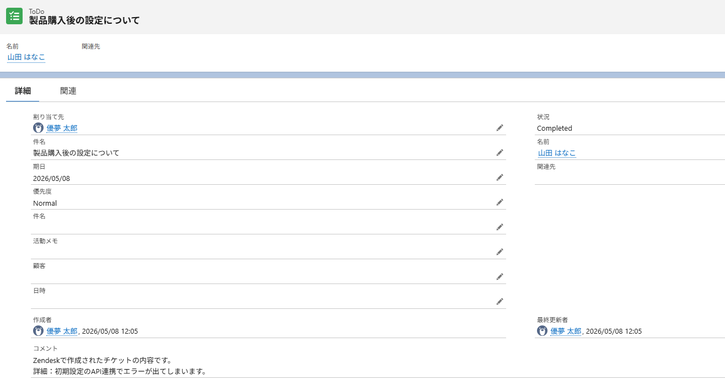Switch to the 詳細 tab
The width and height of the screenshot is (725, 385).
[23, 91]
